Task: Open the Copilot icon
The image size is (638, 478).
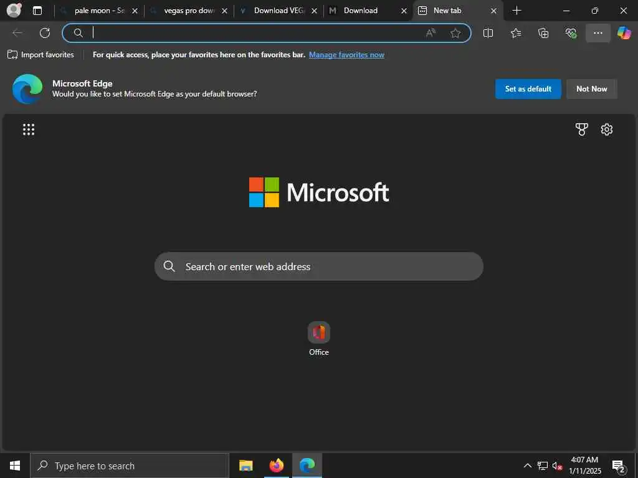Action: click(x=624, y=33)
